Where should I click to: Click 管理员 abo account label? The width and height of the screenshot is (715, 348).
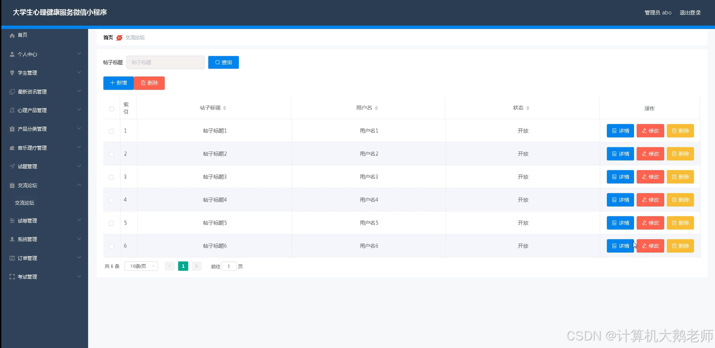click(658, 13)
